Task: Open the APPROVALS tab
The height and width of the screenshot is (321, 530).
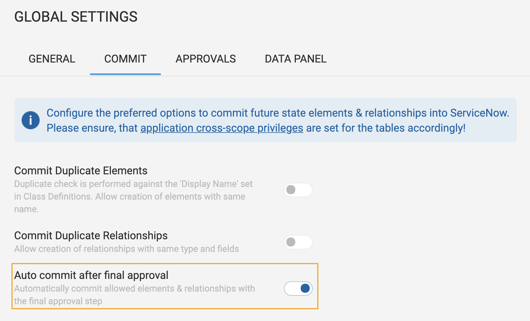Action: 206,59
